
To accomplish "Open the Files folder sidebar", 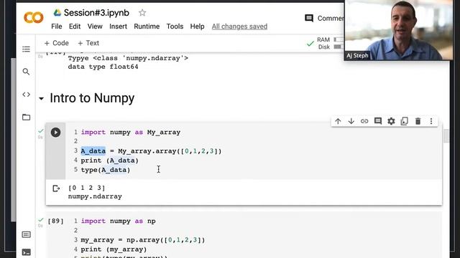I will [x=26, y=118].
